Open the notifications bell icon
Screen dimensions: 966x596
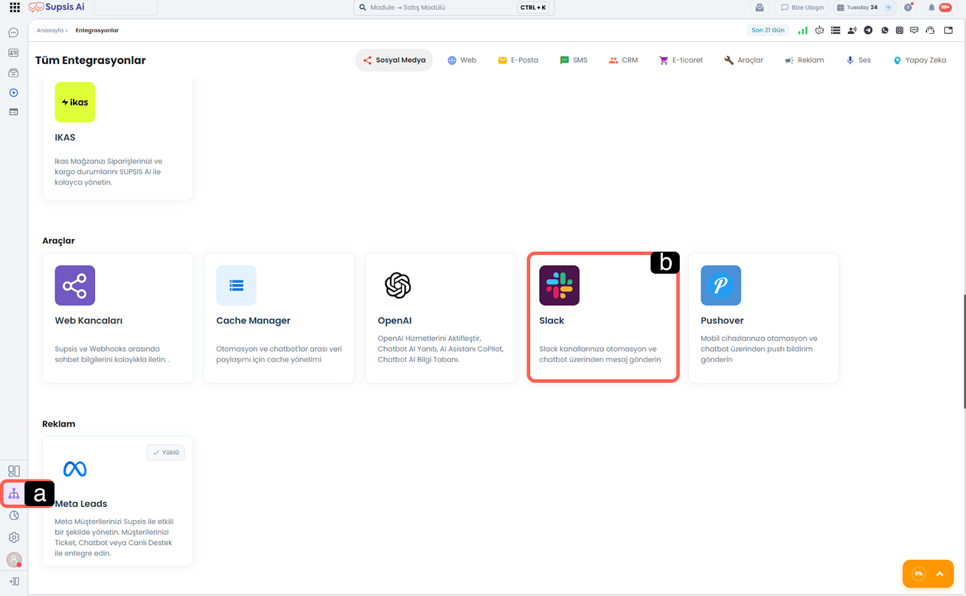point(932,7)
